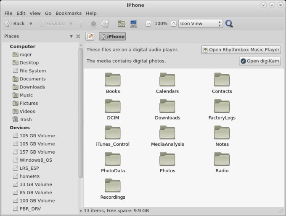Select Windows8_OS in Devices list

(36, 160)
